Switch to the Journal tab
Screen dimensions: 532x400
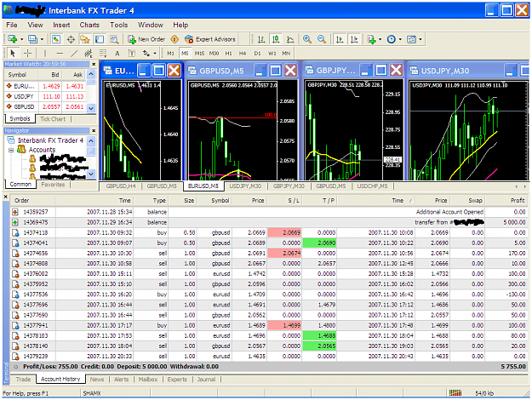tap(206, 380)
